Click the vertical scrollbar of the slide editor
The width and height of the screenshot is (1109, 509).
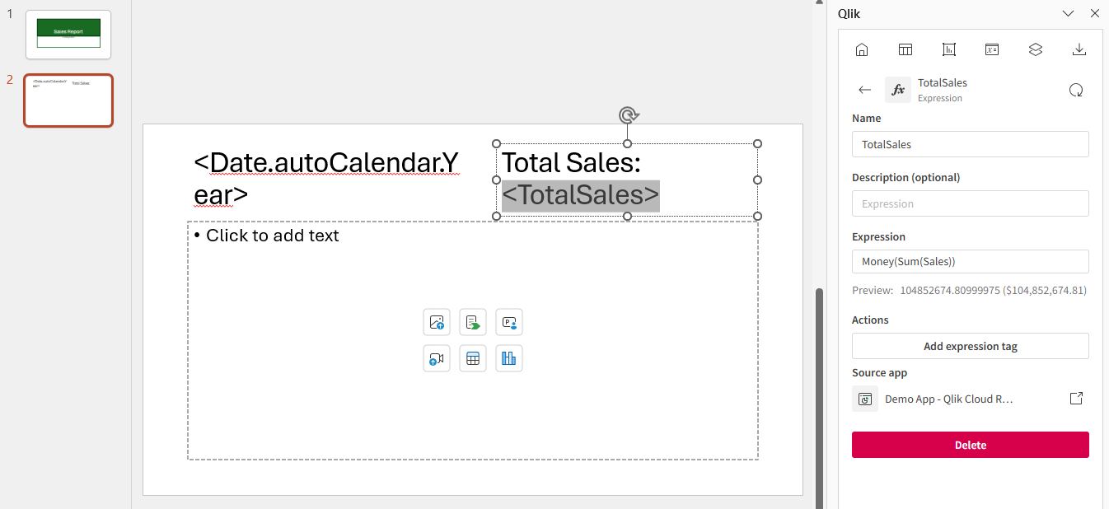[818, 395]
